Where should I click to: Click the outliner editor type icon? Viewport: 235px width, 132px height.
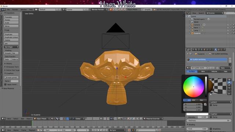coord(188,13)
